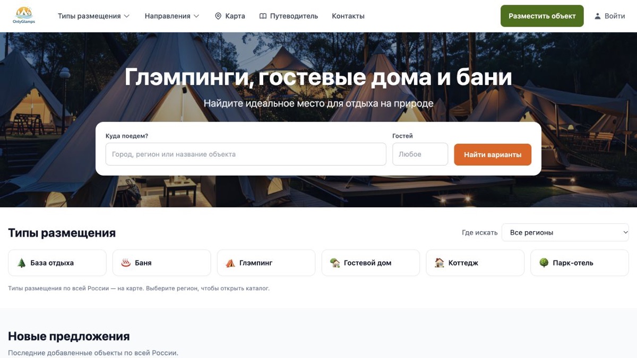The height and width of the screenshot is (358, 637).
Task: Select the Глэмпинг category card
Action: tap(266, 263)
